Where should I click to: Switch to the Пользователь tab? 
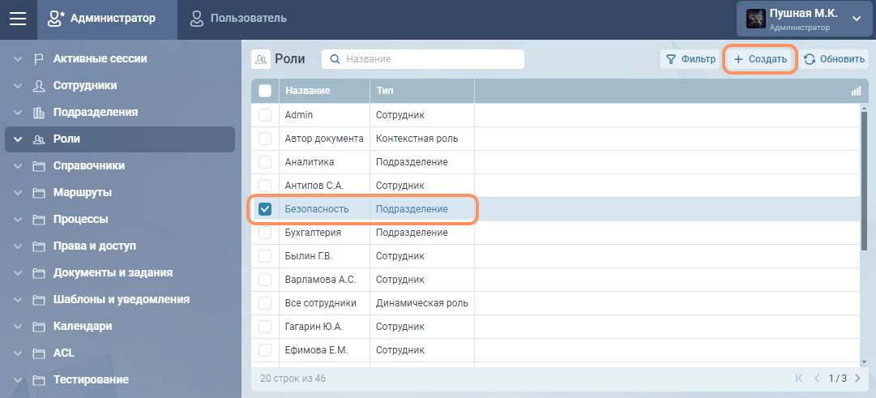click(238, 19)
